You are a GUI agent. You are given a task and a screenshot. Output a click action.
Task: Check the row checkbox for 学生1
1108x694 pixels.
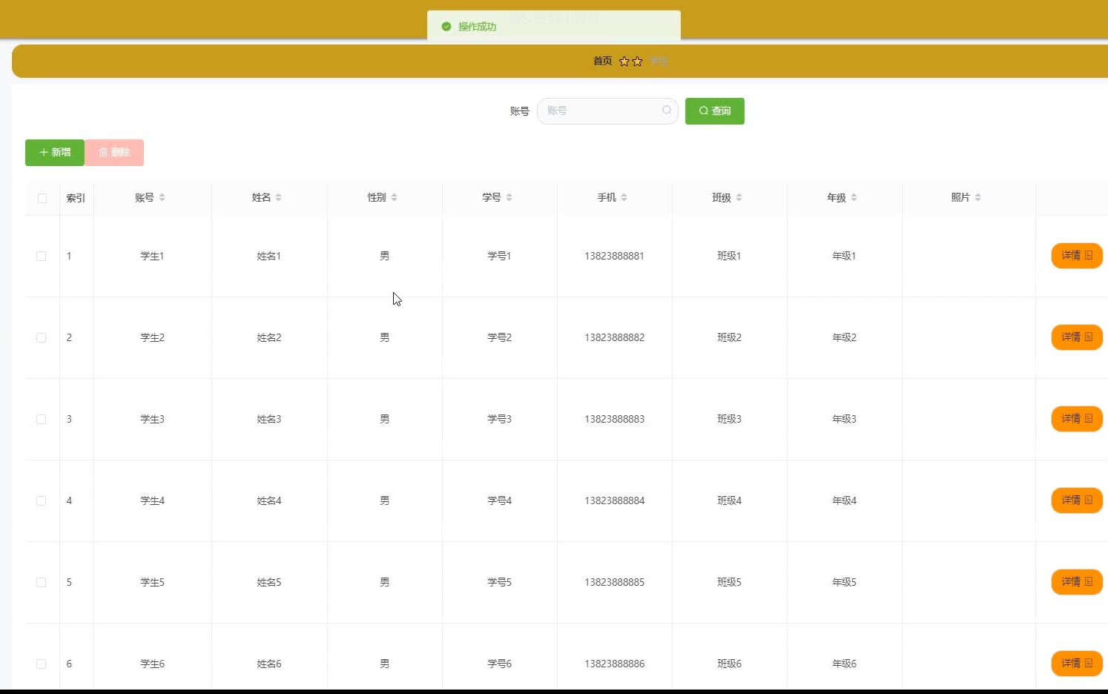pos(42,256)
